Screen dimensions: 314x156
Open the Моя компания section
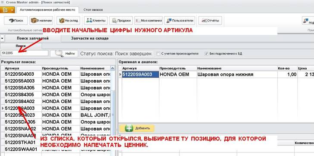148,20
